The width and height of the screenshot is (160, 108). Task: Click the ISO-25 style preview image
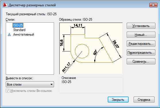(91, 49)
